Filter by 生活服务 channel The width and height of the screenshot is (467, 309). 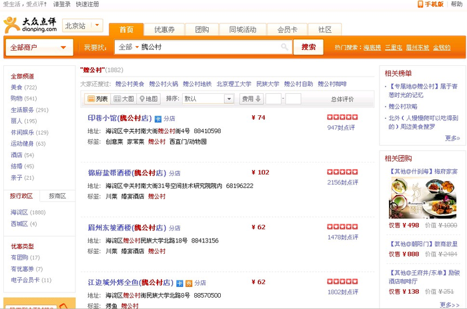click(x=22, y=110)
